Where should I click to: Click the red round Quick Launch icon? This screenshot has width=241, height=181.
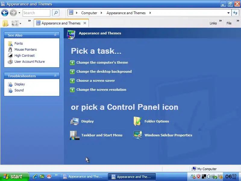click(49, 176)
